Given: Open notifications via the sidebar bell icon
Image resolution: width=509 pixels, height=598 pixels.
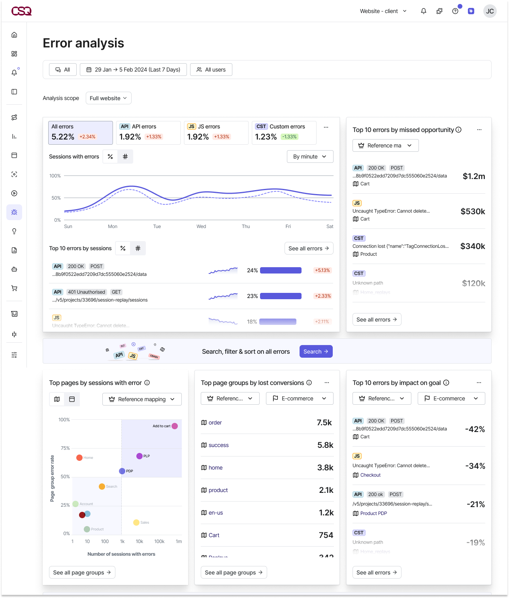Looking at the screenshot, I should click(x=14, y=72).
